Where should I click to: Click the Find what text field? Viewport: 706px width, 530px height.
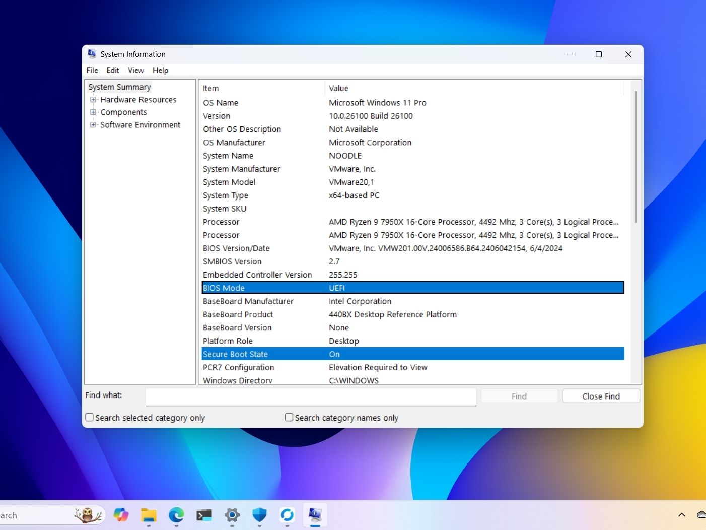click(311, 396)
